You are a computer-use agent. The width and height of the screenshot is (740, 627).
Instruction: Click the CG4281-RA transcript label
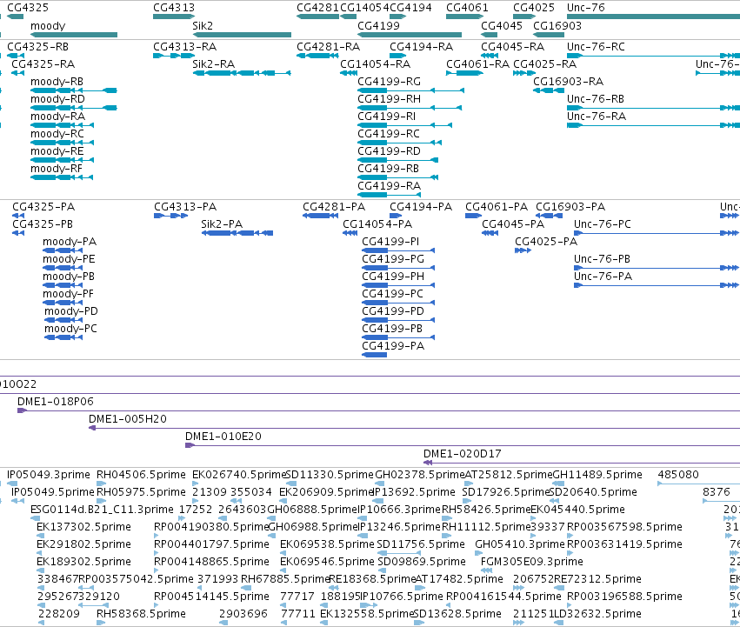328,47
